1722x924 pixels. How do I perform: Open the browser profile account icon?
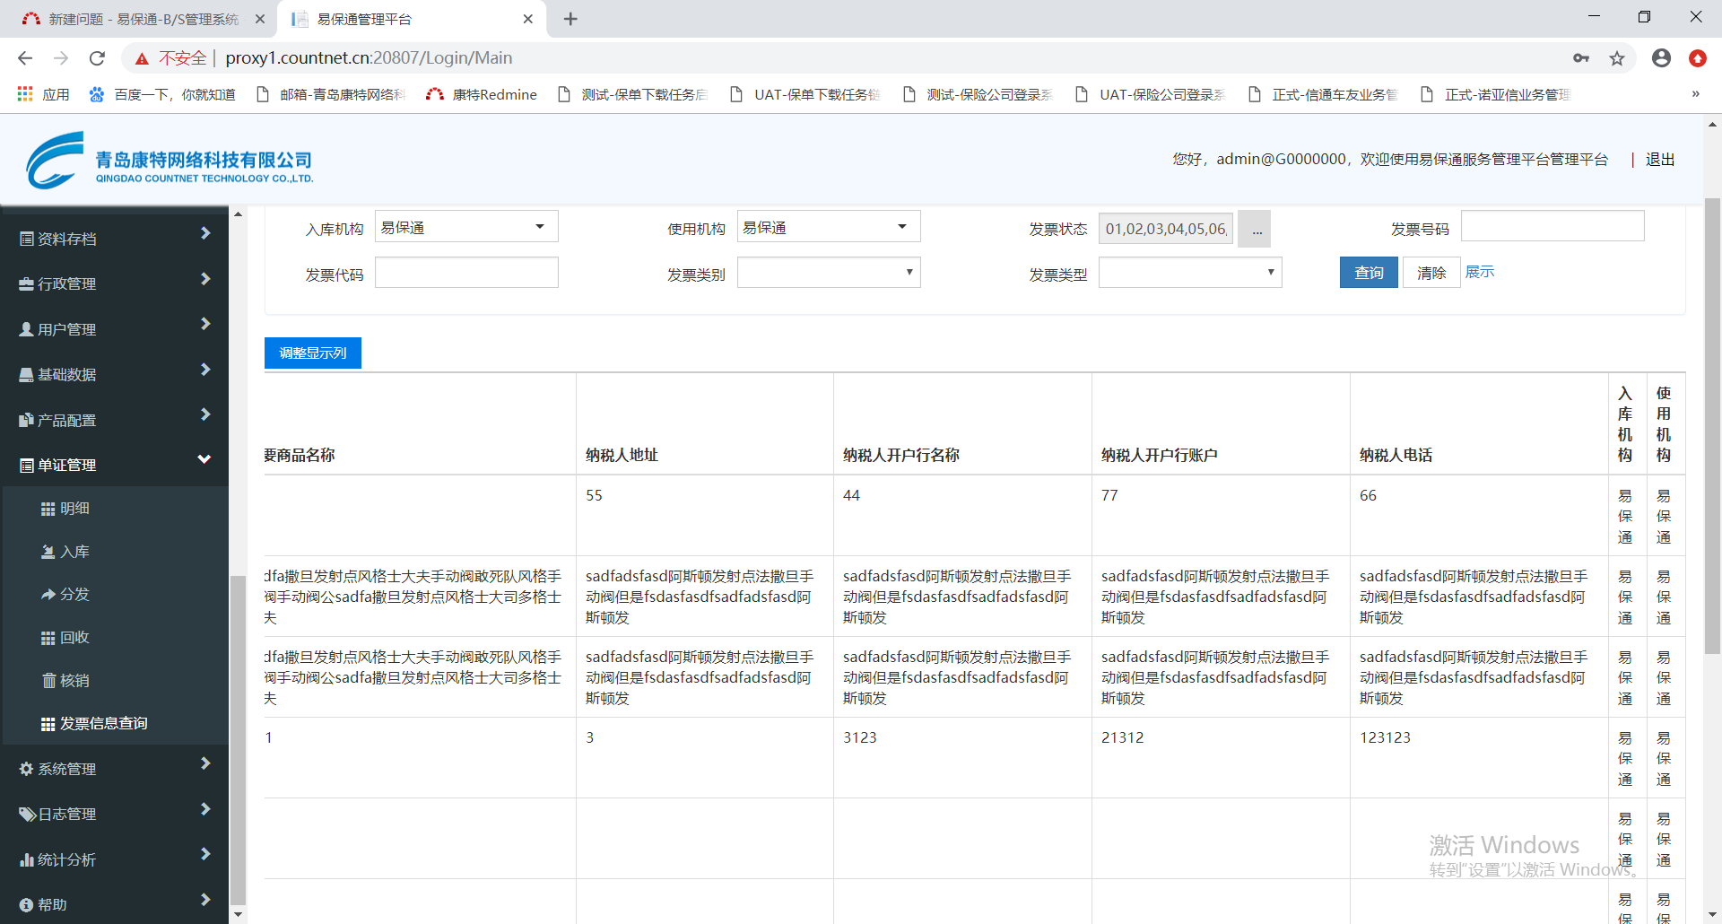click(1661, 58)
